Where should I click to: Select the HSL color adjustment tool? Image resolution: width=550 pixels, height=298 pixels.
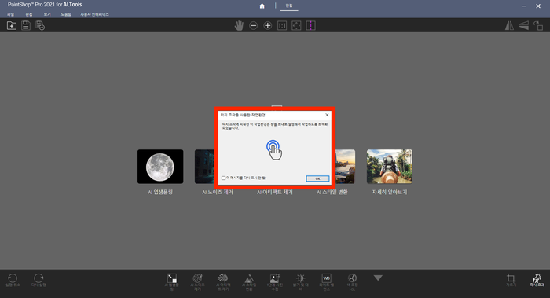coord(352,282)
